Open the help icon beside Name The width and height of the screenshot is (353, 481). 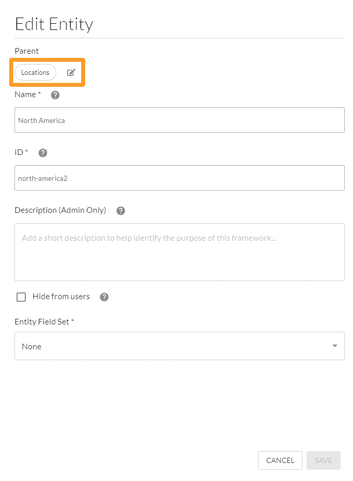click(x=55, y=95)
